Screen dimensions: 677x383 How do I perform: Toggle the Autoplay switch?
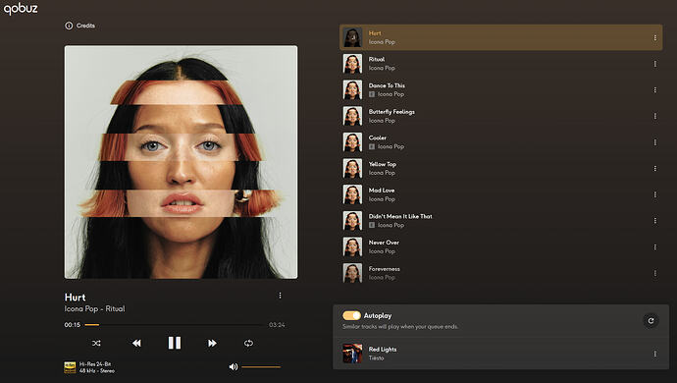click(351, 315)
